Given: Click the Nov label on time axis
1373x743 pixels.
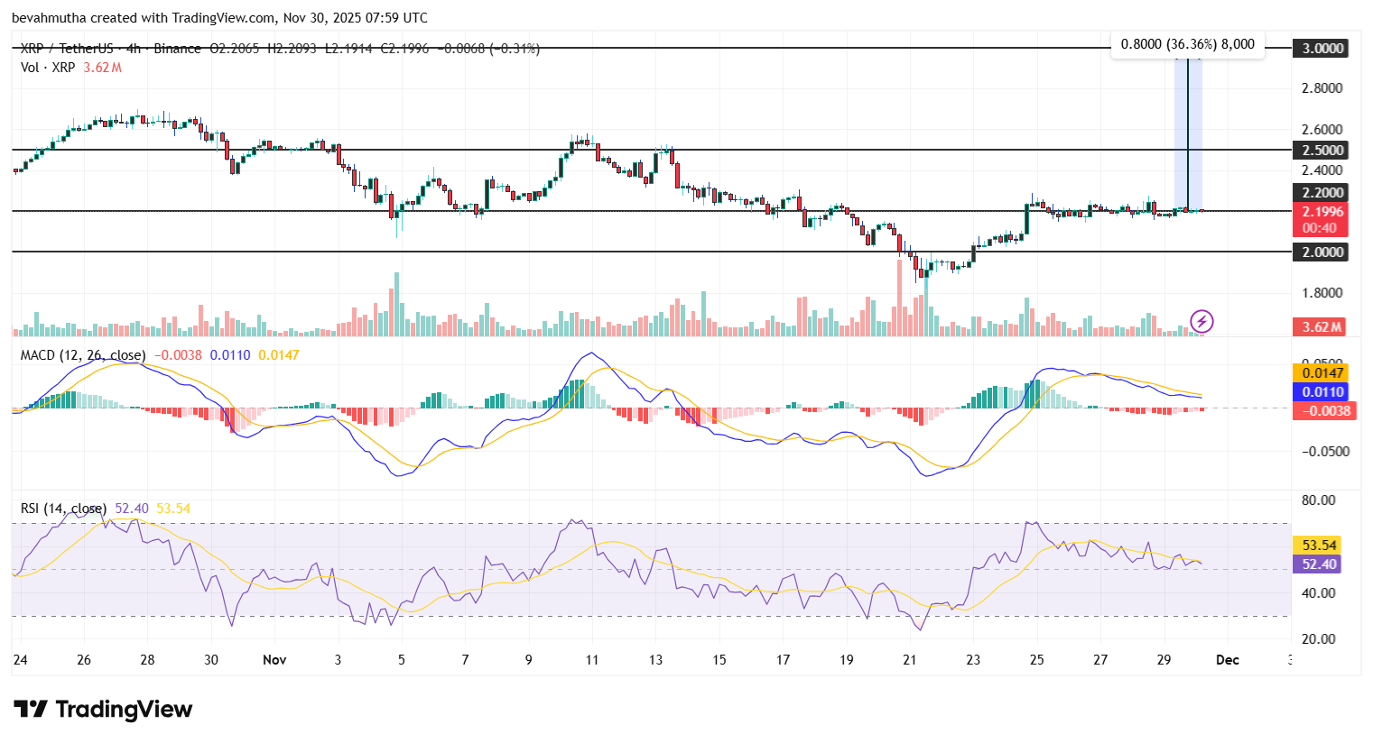Looking at the screenshot, I should (x=274, y=660).
